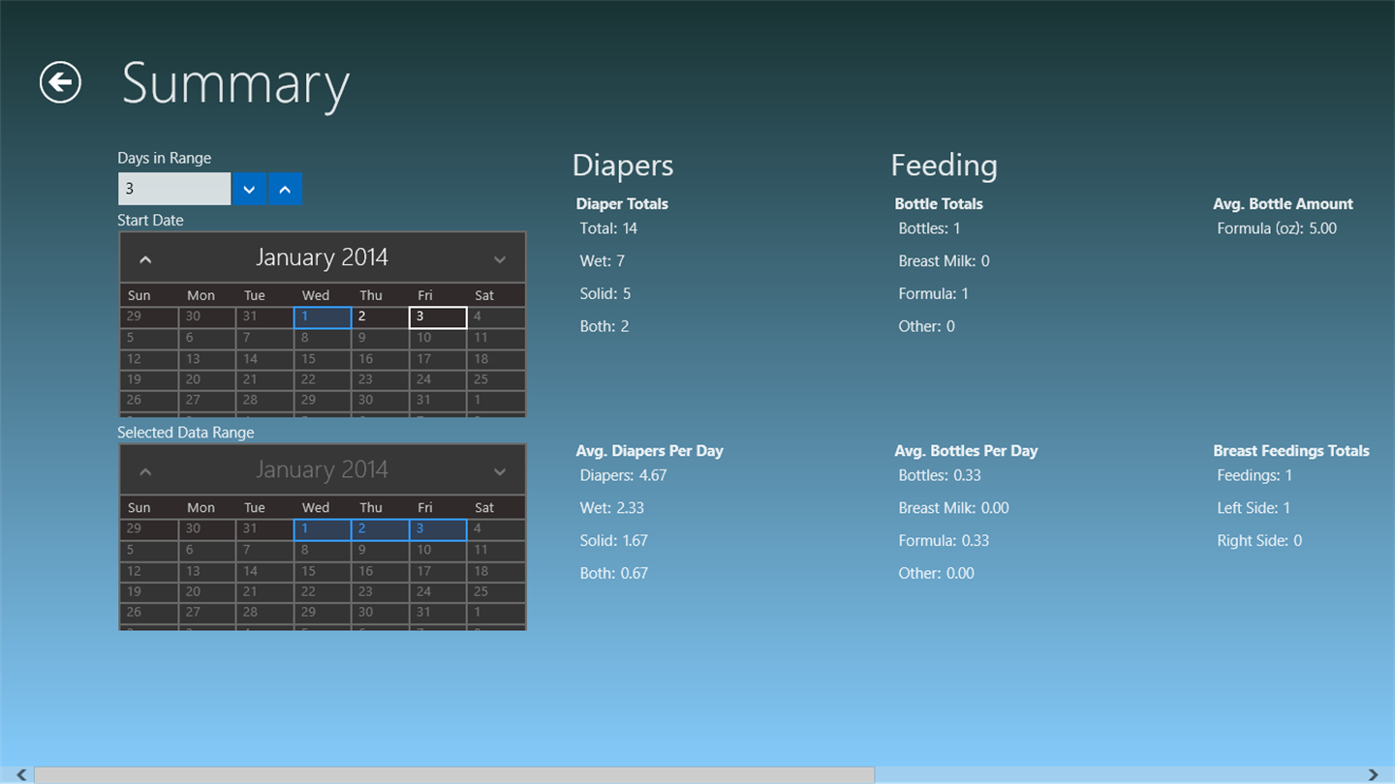Choose January 31 in the Start Date calendar
The height and width of the screenshot is (784, 1395).
pos(438,400)
